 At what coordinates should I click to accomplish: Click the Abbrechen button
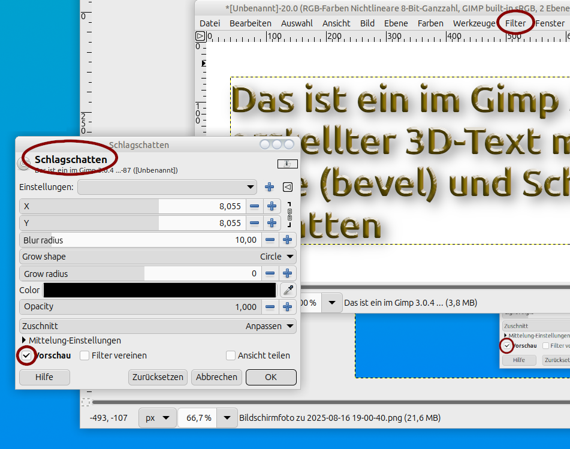216,377
